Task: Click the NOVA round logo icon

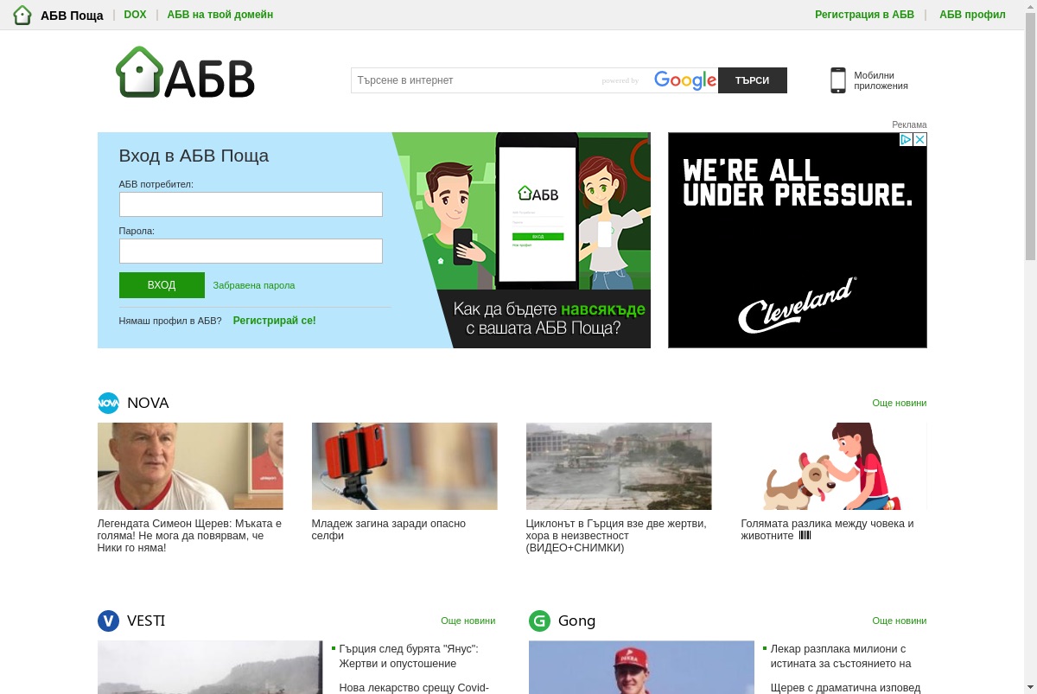Action: (x=108, y=403)
